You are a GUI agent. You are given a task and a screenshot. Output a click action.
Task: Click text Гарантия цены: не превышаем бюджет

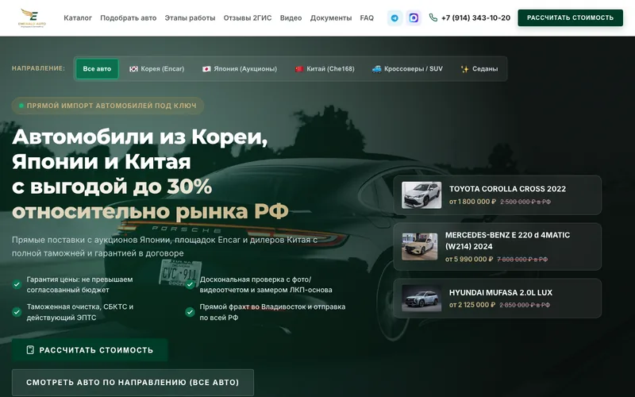(80, 285)
